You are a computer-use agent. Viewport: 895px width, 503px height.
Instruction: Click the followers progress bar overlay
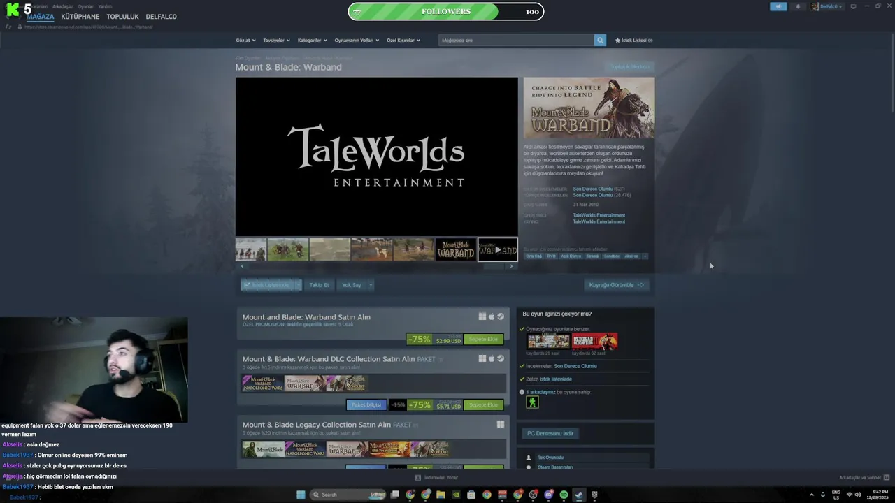[446, 11]
